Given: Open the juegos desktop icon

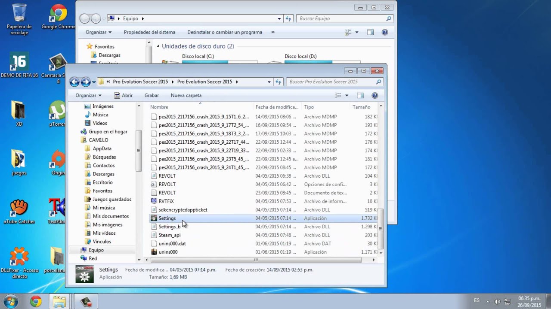Looking at the screenshot, I should click(19, 163).
